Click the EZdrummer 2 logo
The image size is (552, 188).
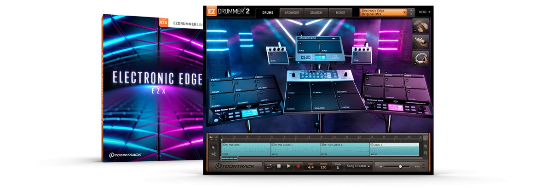(x=228, y=12)
